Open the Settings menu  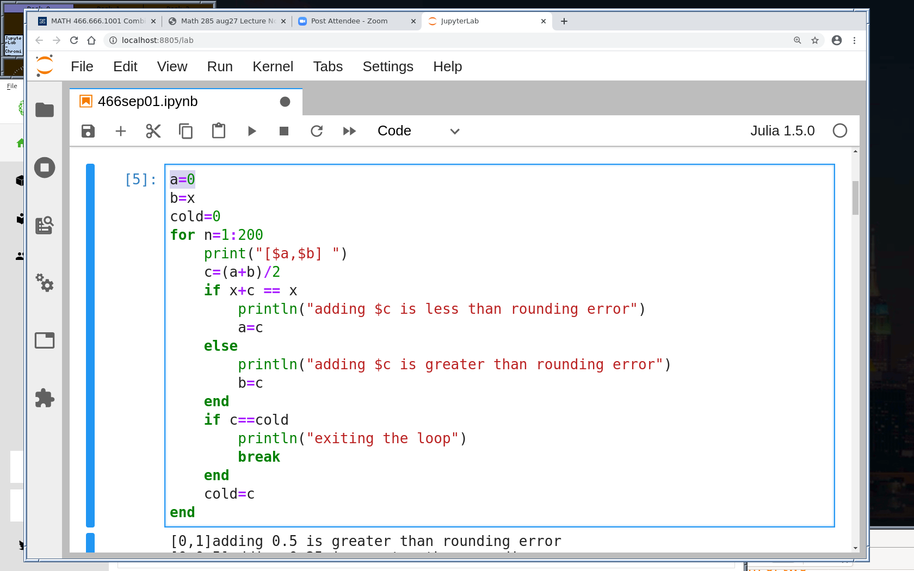click(387, 66)
